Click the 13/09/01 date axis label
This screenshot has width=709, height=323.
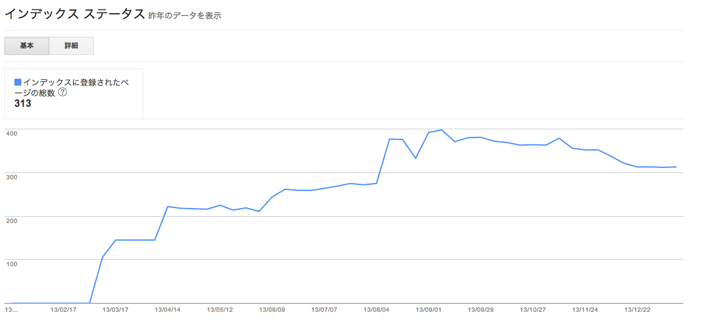point(429,310)
